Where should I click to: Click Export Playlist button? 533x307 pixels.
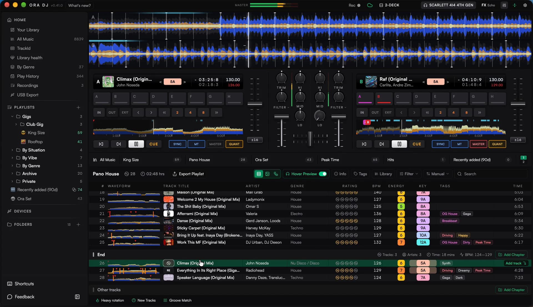coord(188,174)
